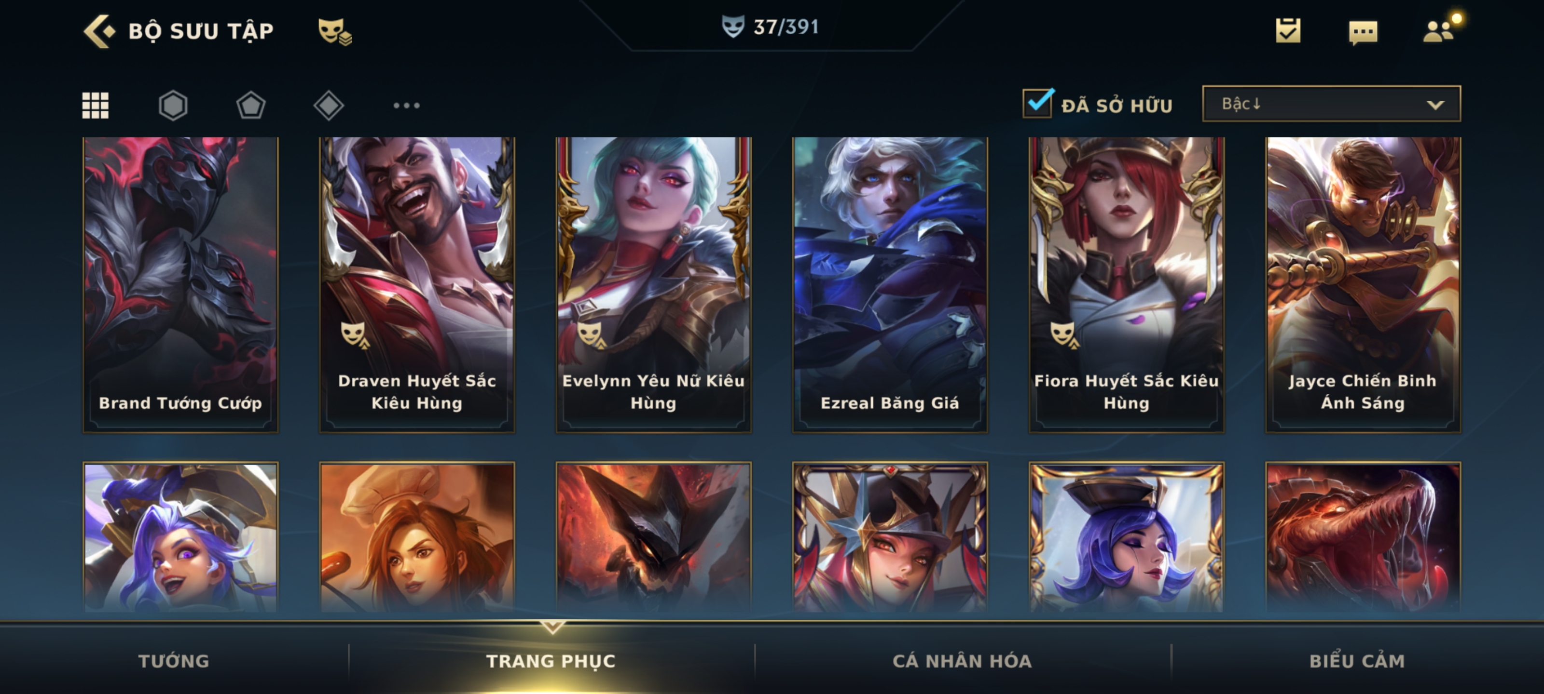The height and width of the screenshot is (694, 1544).
Task: Click the sort dropdown chevron arrow
Action: pyautogui.click(x=1435, y=105)
